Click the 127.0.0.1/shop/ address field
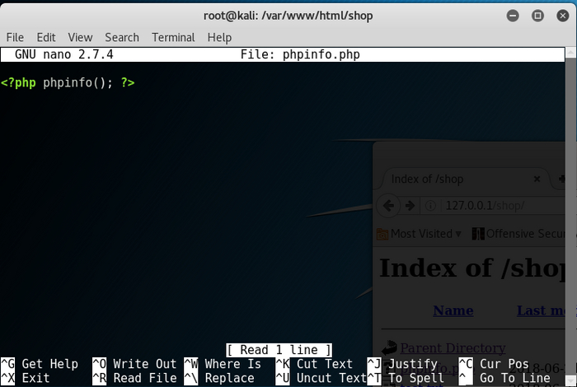The image size is (577, 387). point(493,206)
